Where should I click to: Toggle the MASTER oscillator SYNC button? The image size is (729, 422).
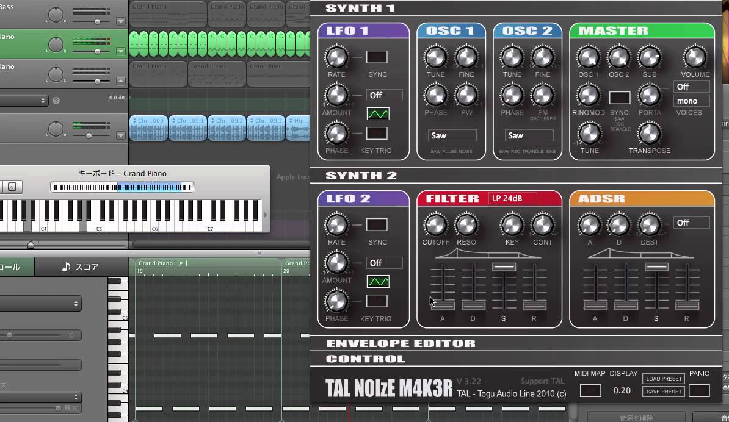click(620, 98)
